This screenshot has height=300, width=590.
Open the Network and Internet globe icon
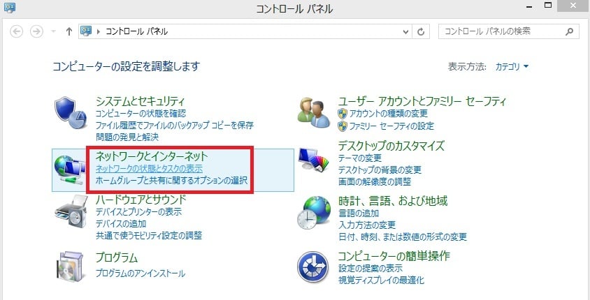[71, 170]
